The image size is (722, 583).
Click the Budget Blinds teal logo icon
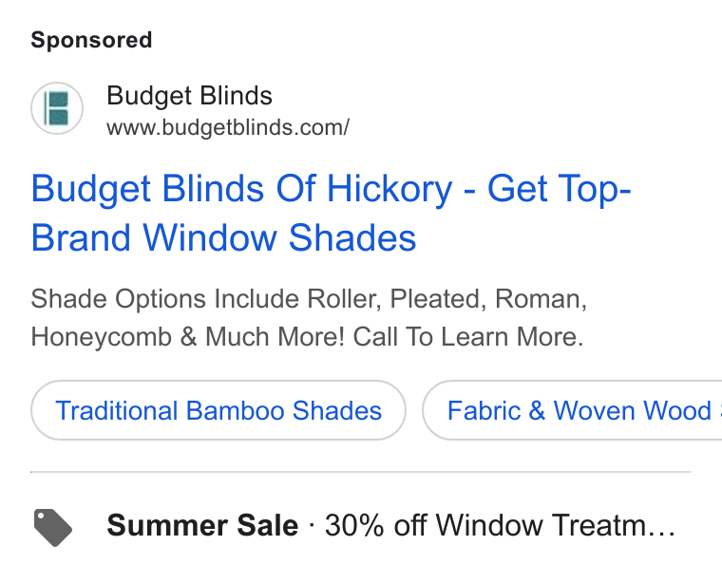coord(57,108)
